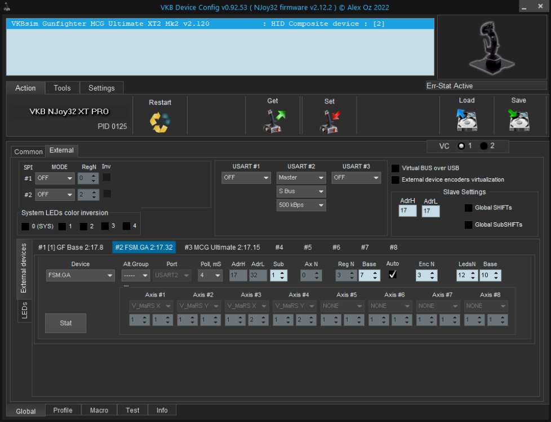Enable Global SHIFTs checkbox

point(468,208)
